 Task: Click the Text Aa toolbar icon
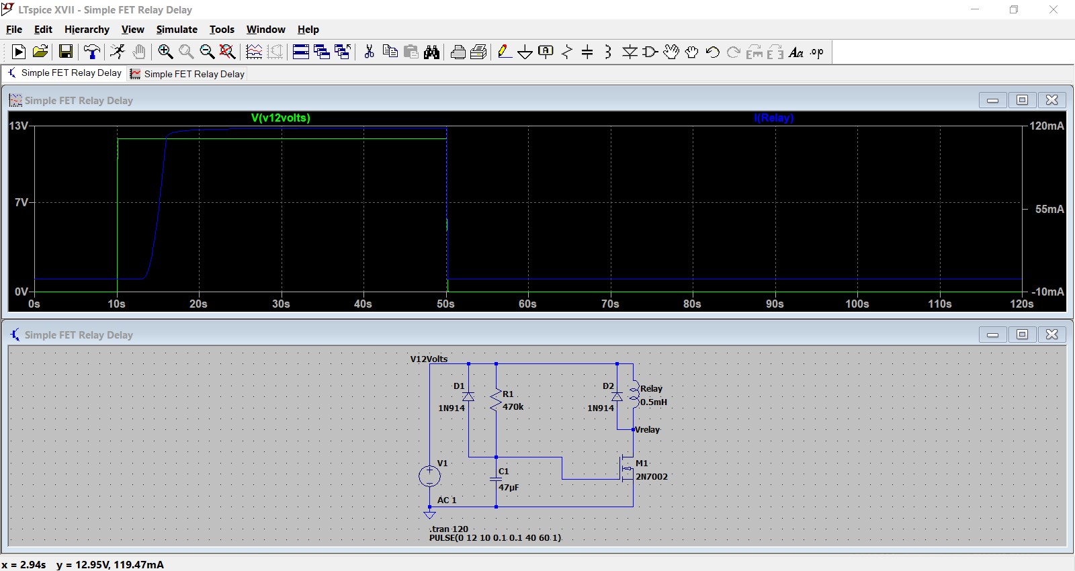[796, 52]
